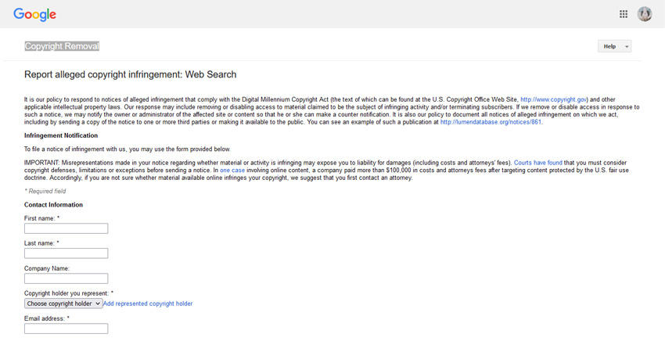Open the www.copyright.gov link
665x352 pixels.
(554, 100)
